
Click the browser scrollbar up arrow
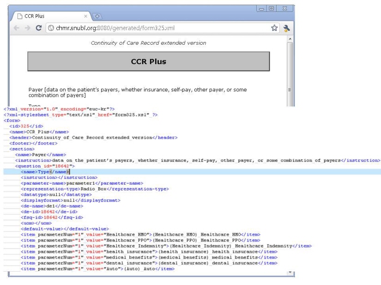(x=290, y=39)
